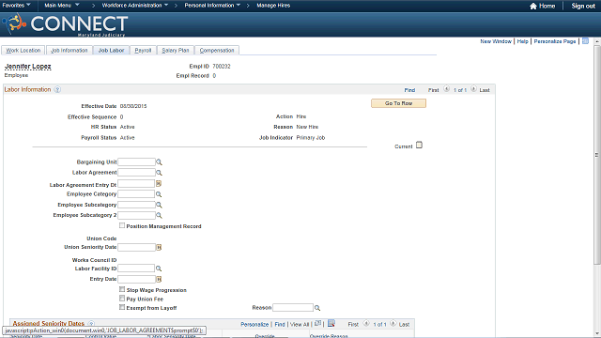Click seniority grid Find link
Viewport: 601px width, 338px height.
(x=280, y=325)
